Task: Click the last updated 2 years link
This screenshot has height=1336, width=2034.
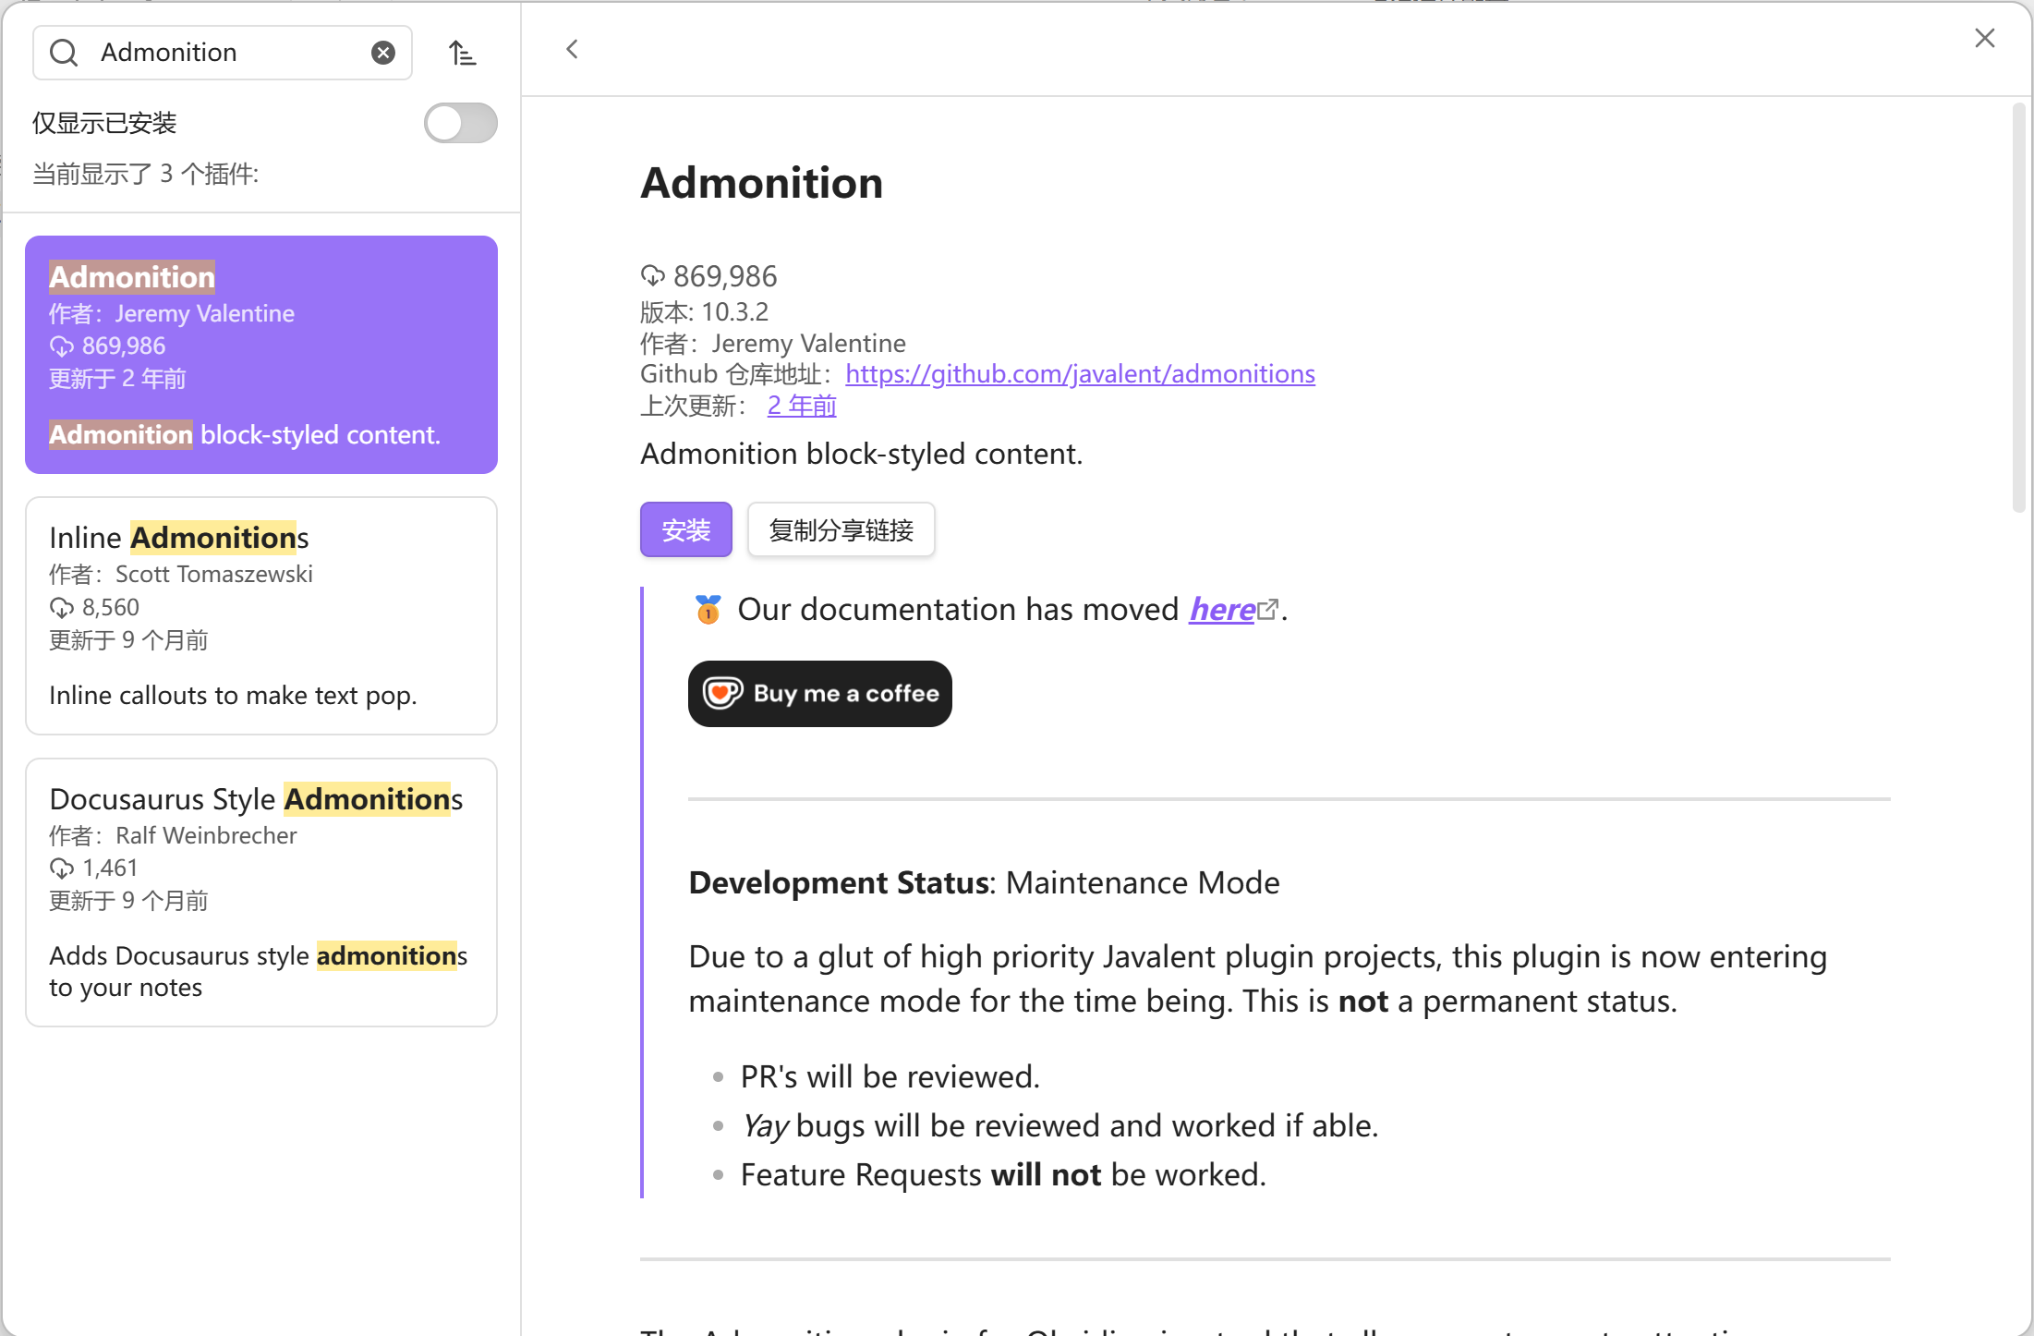Action: tap(801, 406)
